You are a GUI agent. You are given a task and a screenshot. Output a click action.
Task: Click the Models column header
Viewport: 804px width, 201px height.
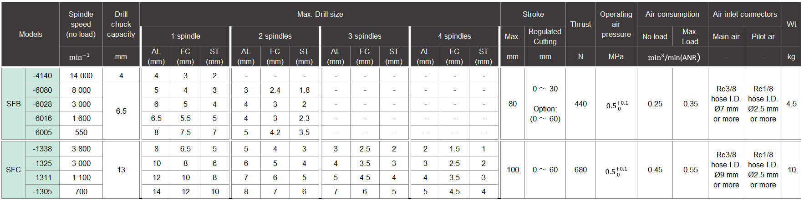coord(31,34)
